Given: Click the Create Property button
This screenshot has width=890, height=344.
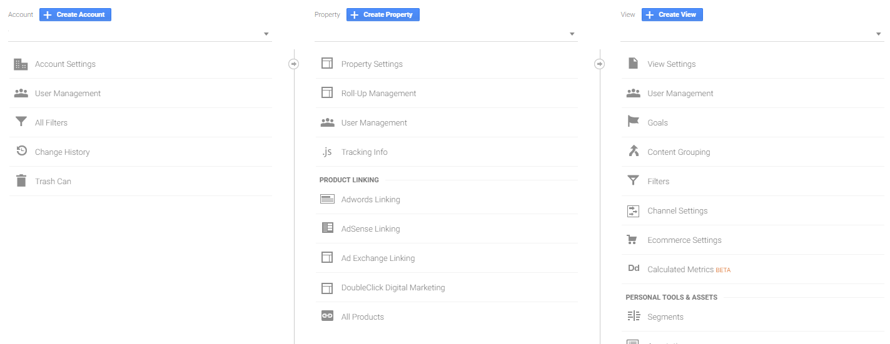Looking at the screenshot, I should coord(383,14).
